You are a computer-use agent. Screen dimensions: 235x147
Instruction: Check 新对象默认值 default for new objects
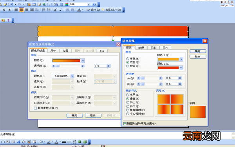tap(35, 108)
